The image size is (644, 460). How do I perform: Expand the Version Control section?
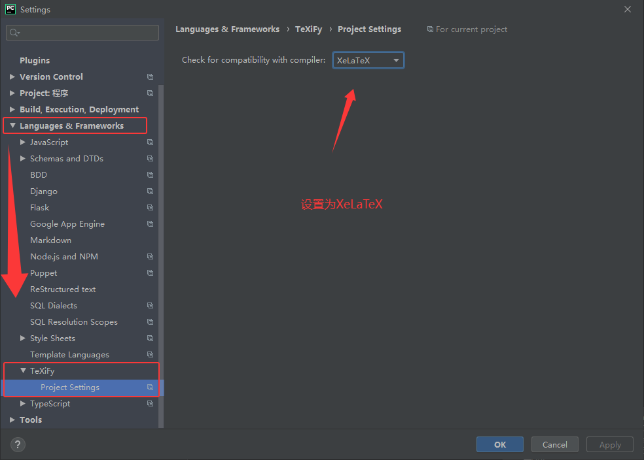(12, 76)
